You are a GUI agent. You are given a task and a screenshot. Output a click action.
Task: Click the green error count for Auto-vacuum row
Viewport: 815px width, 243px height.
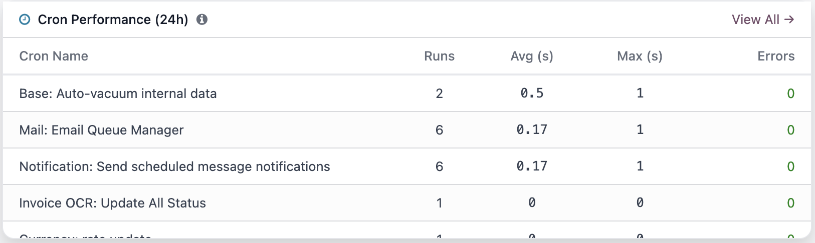pyautogui.click(x=790, y=93)
